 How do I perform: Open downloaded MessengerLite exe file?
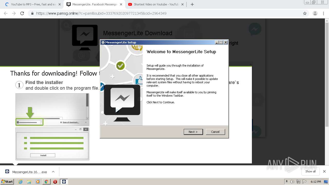point(26,172)
